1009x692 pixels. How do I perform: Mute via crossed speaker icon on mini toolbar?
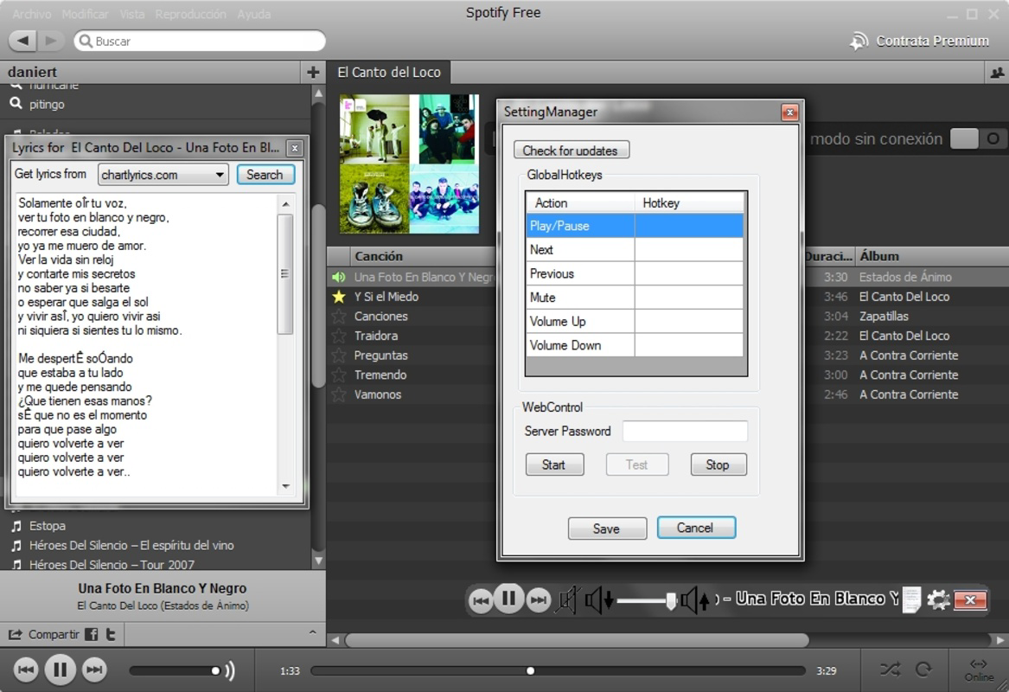(x=567, y=600)
